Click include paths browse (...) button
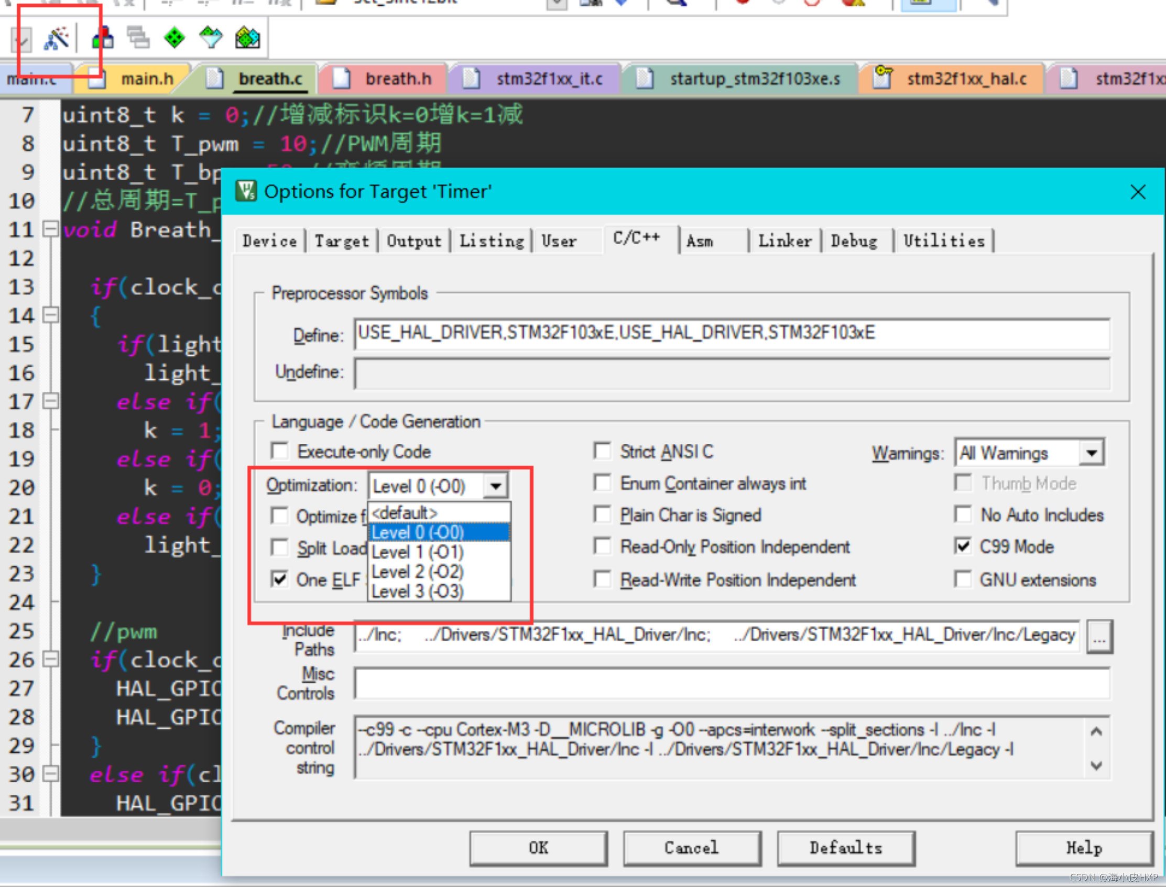The width and height of the screenshot is (1166, 887). click(x=1099, y=637)
